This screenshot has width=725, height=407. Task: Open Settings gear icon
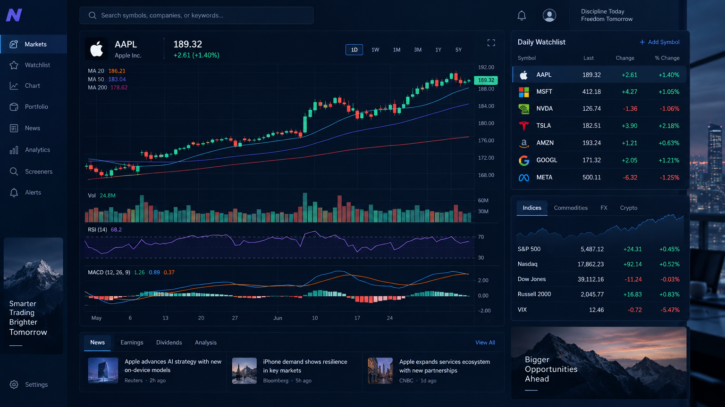(x=14, y=385)
